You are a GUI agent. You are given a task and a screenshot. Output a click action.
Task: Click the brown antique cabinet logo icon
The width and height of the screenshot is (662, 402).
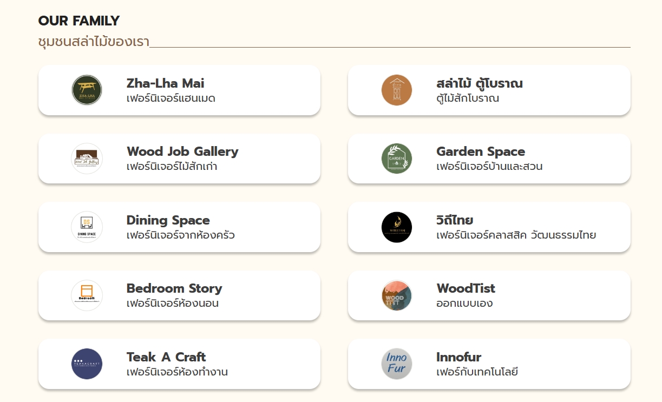pyautogui.click(x=397, y=90)
